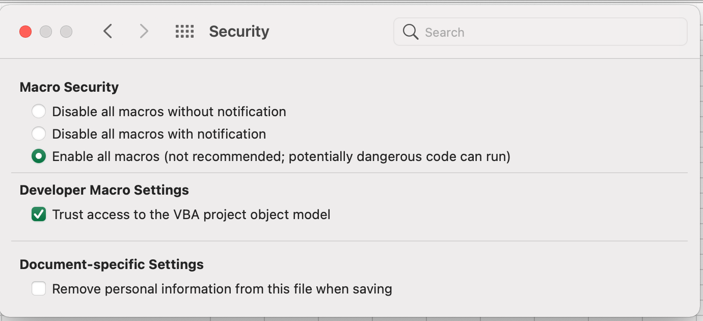703x321 pixels.
Task: Click the Security window title
Action: point(239,32)
